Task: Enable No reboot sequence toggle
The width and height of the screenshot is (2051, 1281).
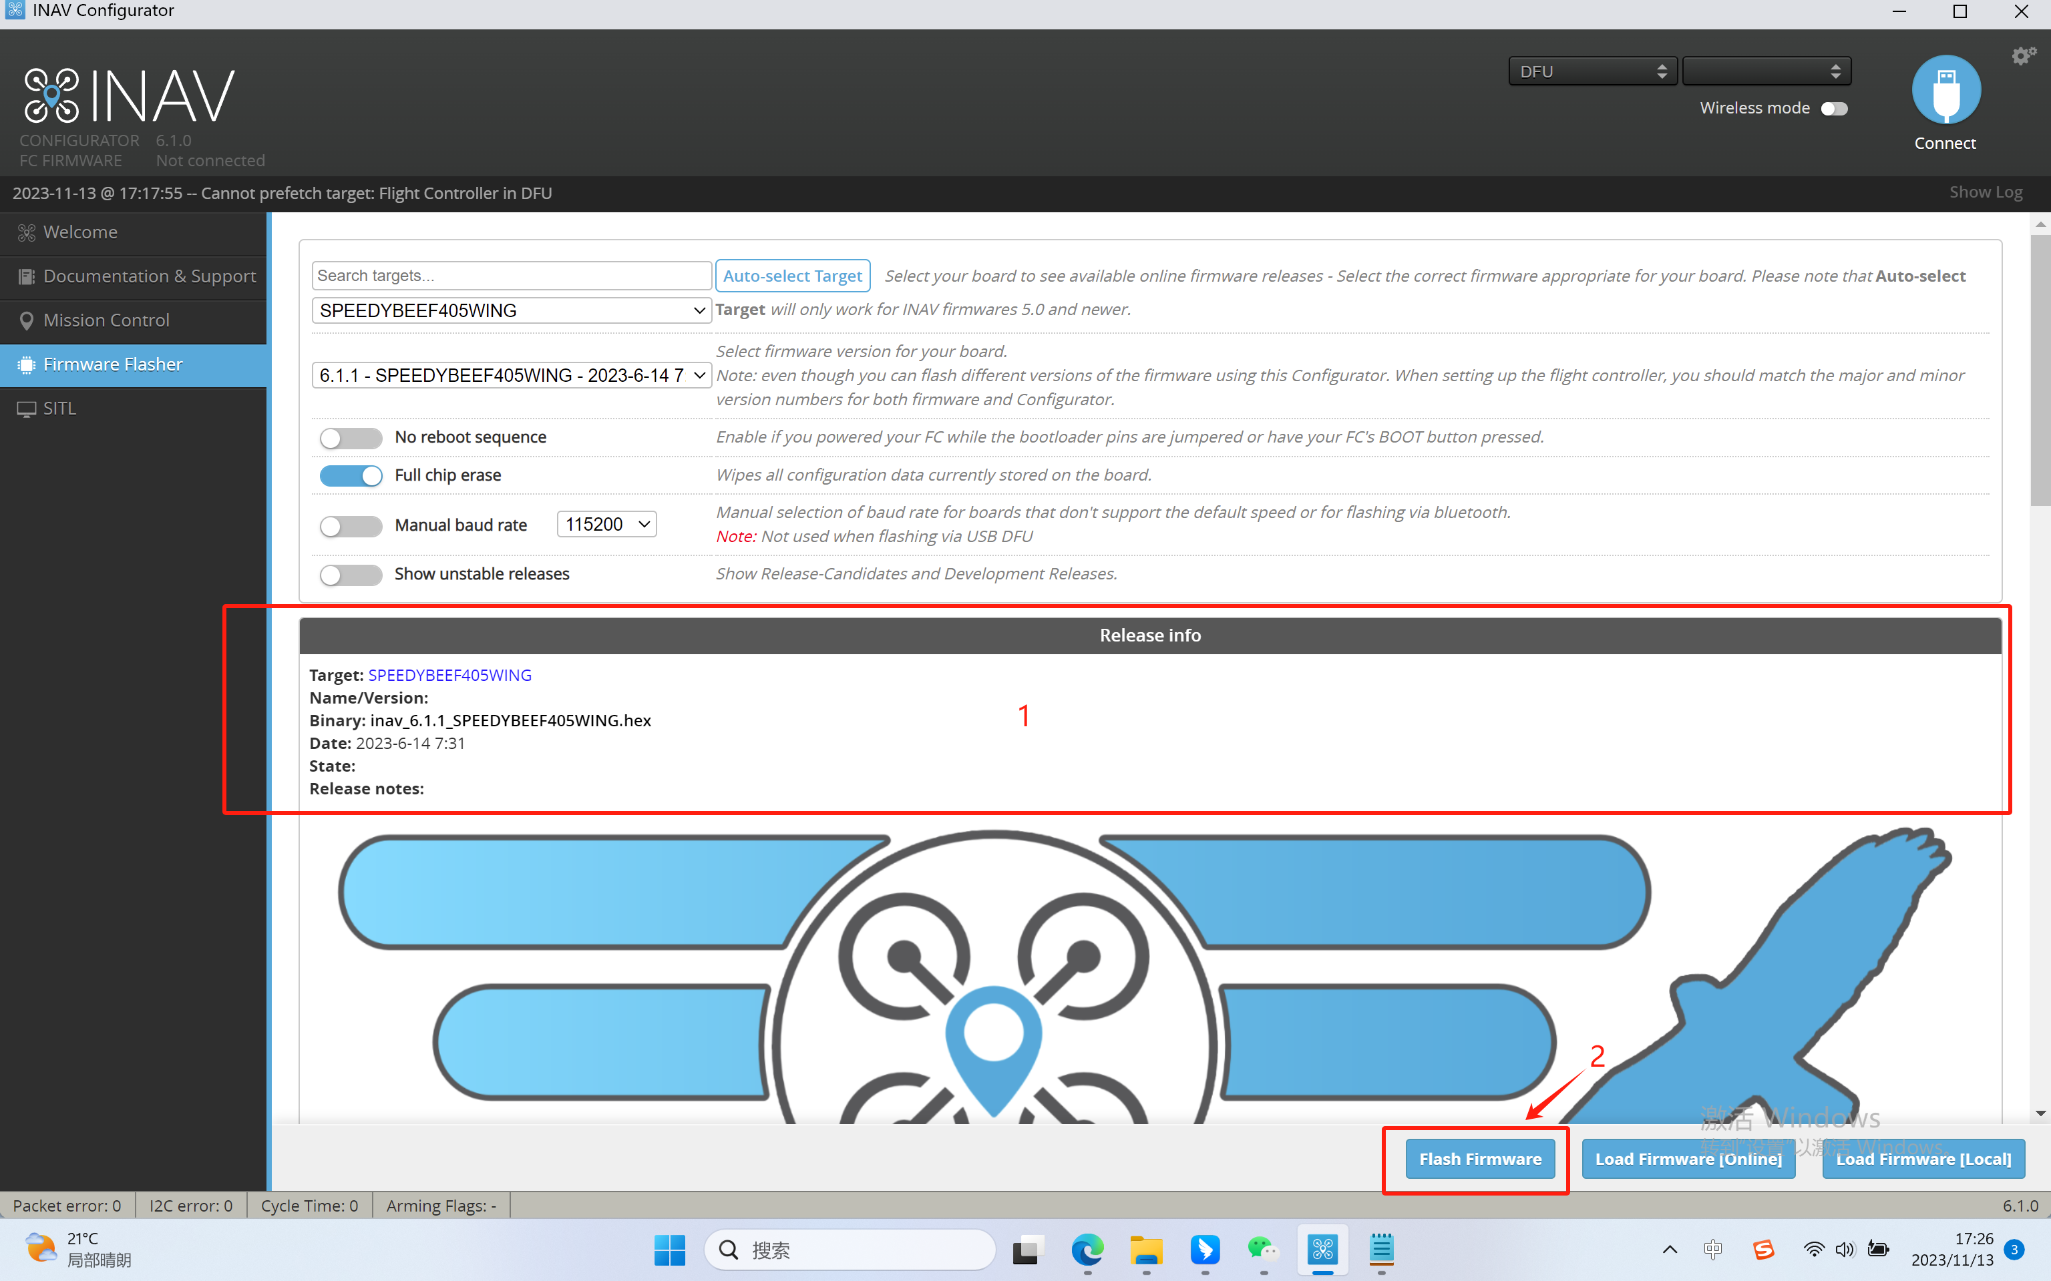Action: [351, 438]
